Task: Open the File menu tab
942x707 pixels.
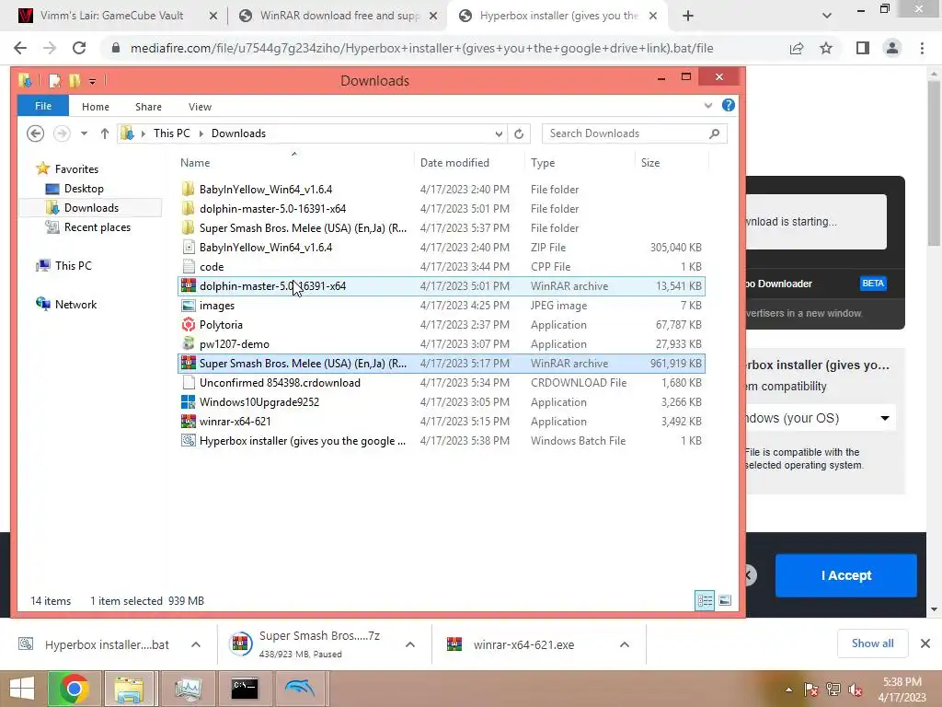Action: pos(42,106)
